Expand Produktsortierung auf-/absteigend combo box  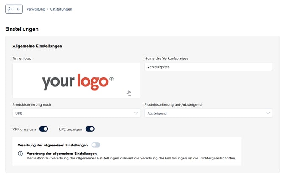click(x=208, y=113)
